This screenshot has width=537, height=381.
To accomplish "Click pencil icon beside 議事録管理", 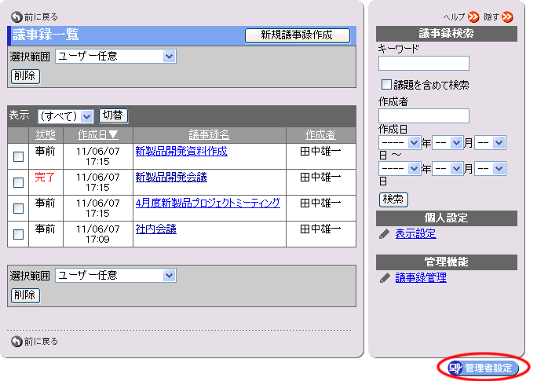I will click(384, 278).
